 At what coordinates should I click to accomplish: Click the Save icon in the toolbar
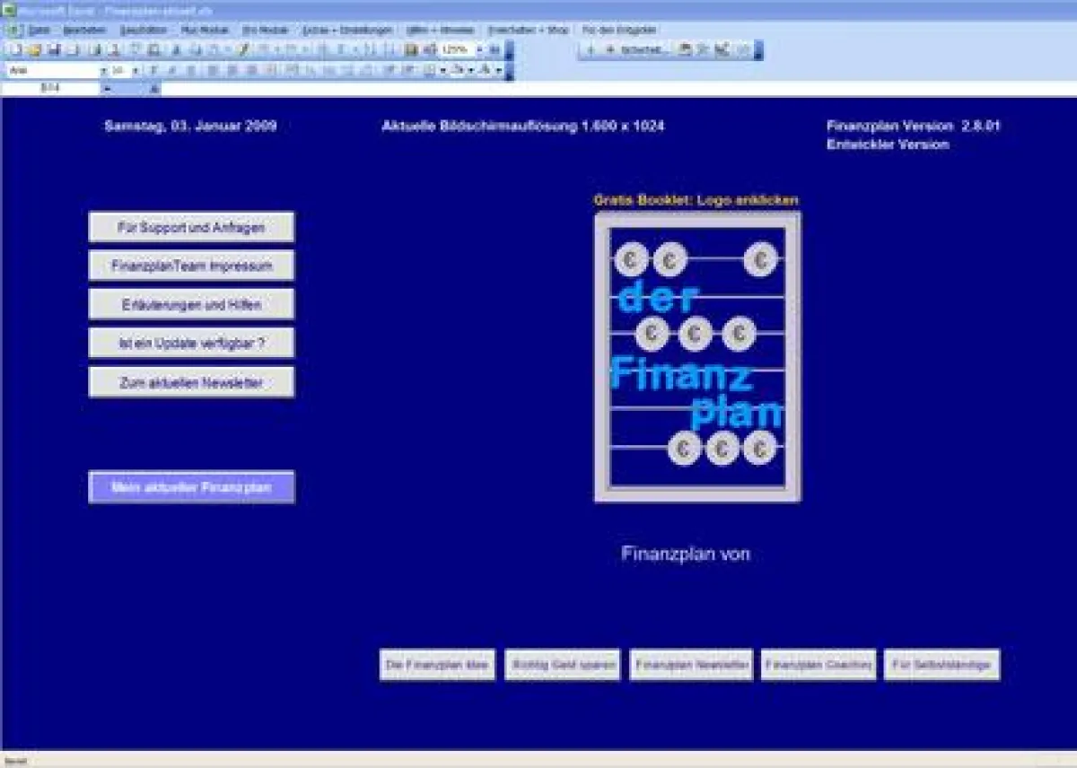coord(54,49)
